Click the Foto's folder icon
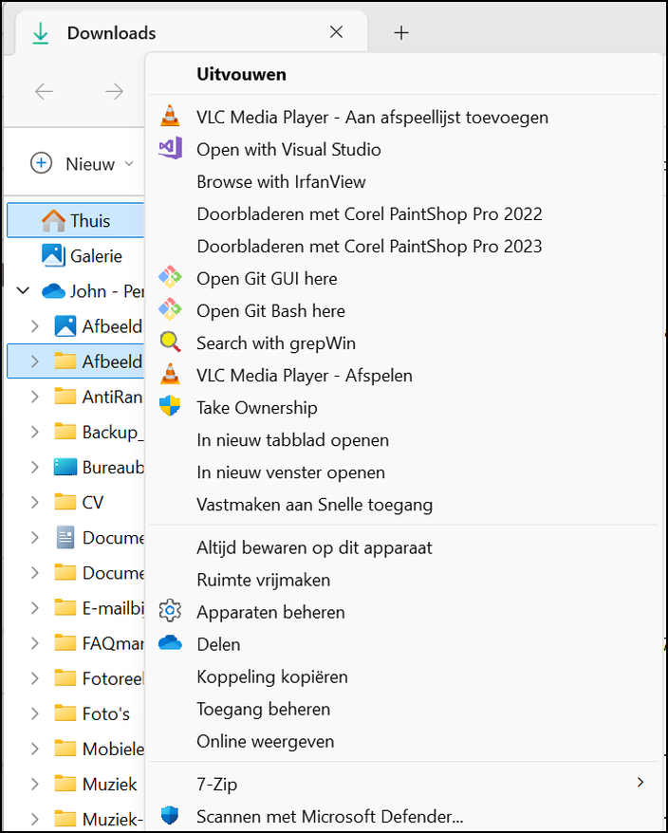 pos(65,713)
